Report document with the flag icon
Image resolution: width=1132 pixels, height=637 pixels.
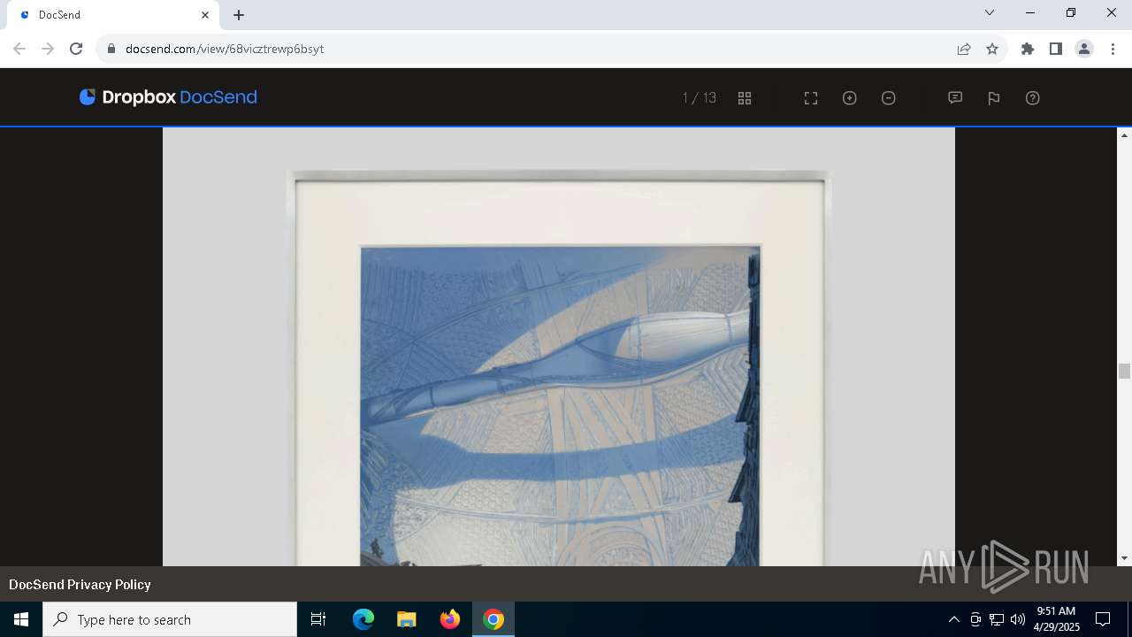click(994, 98)
